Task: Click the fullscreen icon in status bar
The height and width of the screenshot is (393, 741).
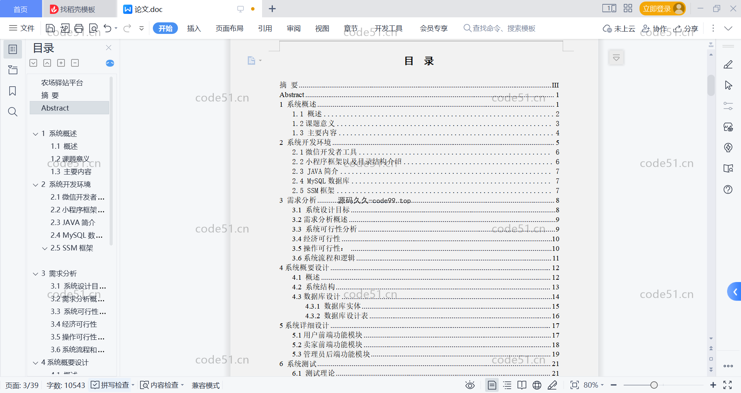Action: coord(727,385)
